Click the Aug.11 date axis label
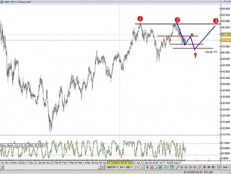231x174 pixels. (x=177, y=163)
